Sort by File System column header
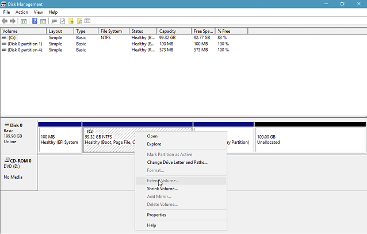The image size is (367, 234). pos(111,31)
